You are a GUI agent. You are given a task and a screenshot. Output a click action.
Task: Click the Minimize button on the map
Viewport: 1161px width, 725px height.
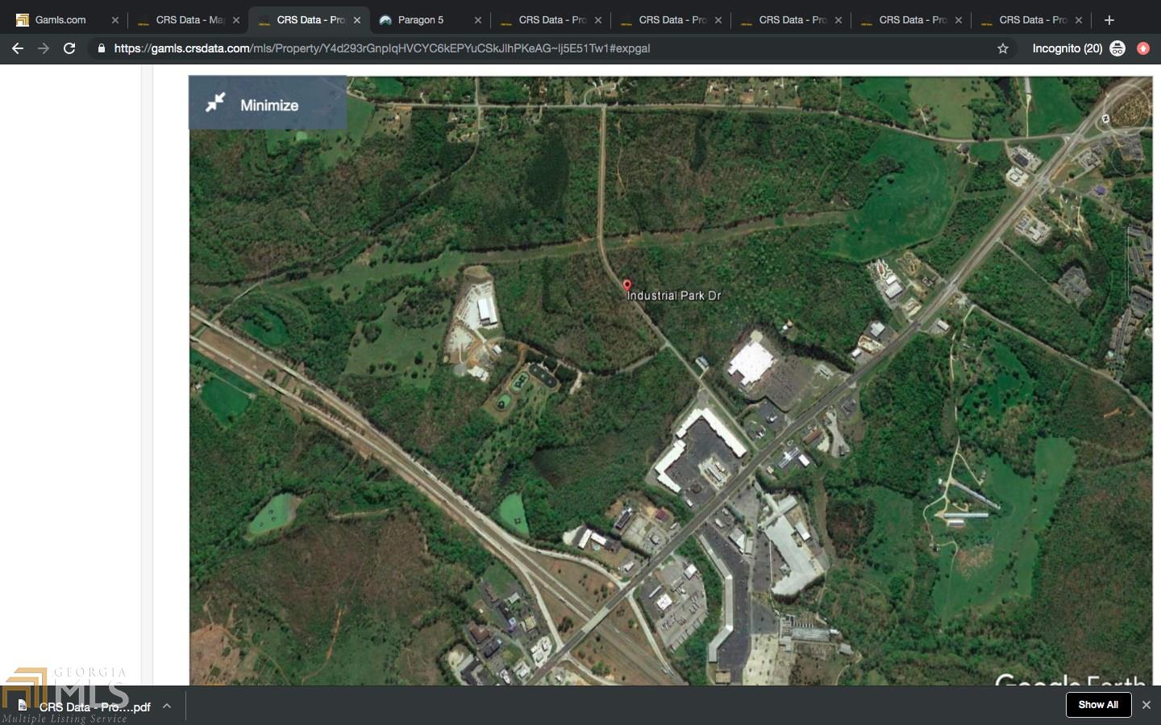(268, 103)
